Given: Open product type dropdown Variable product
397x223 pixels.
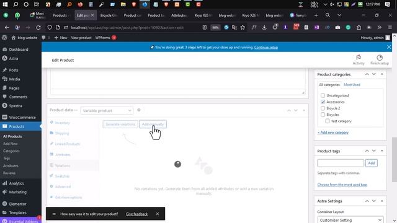Looking at the screenshot, I should click(107, 111).
